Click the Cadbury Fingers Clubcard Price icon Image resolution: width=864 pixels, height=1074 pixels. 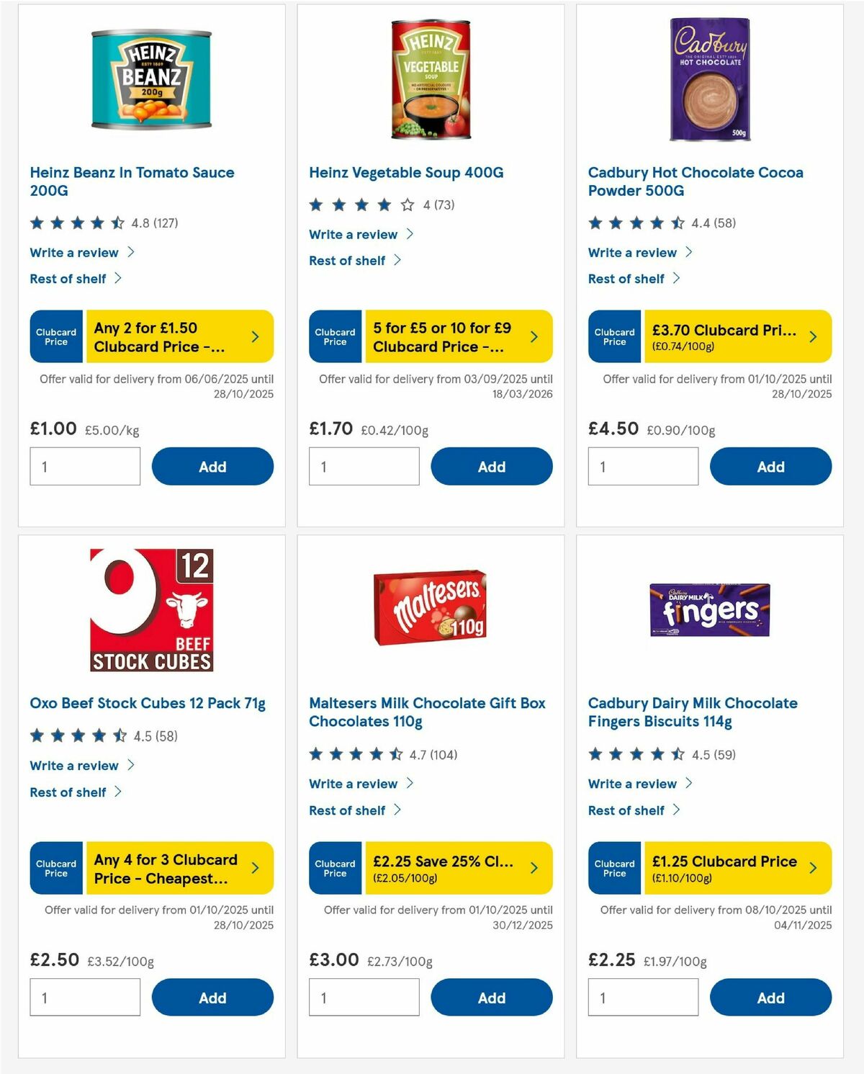[x=614, y=867]
